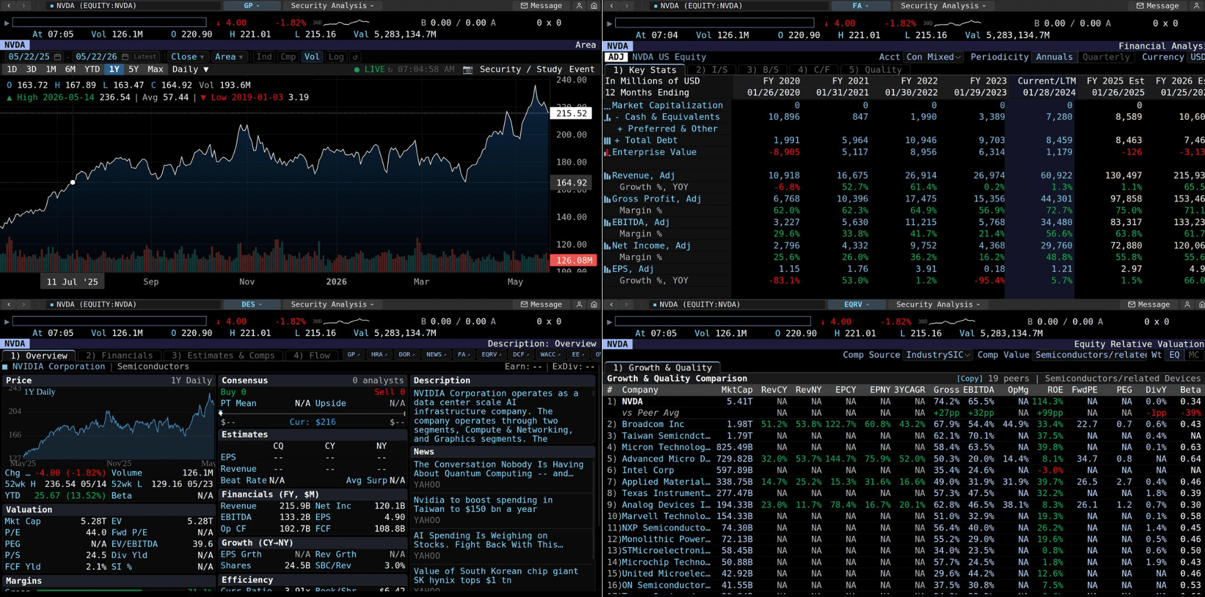Select the EQ weighting option in Relative Valuation
Viewport: 1205px width, 597px height.
click(1174, 355)
